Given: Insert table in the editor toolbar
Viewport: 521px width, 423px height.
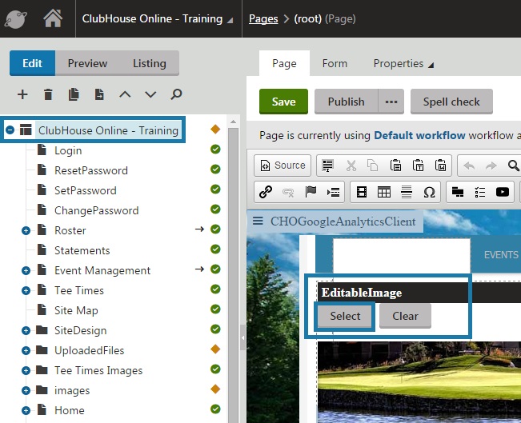Looking at the screenshot, I should coord(384,192).
